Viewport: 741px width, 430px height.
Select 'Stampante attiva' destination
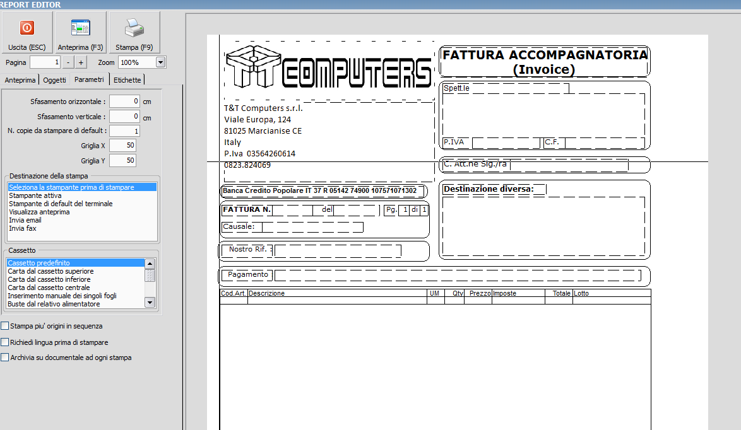coord(82,195)
